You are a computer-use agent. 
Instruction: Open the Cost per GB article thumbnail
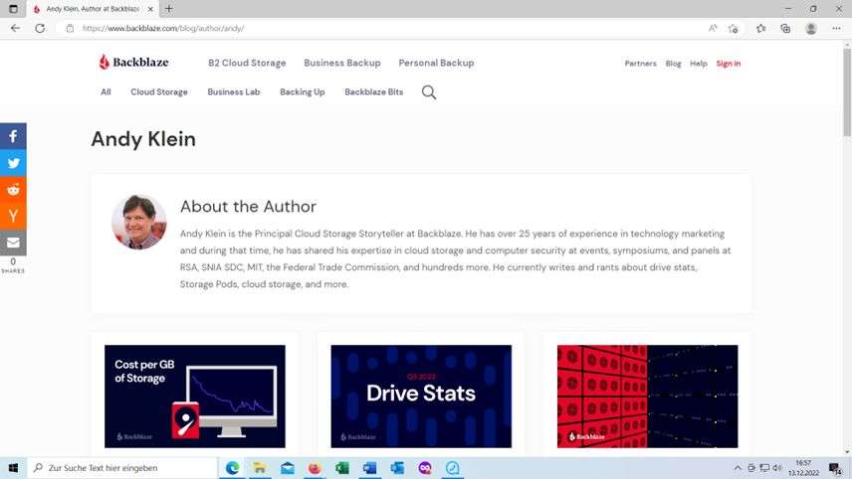click(195, 396)
